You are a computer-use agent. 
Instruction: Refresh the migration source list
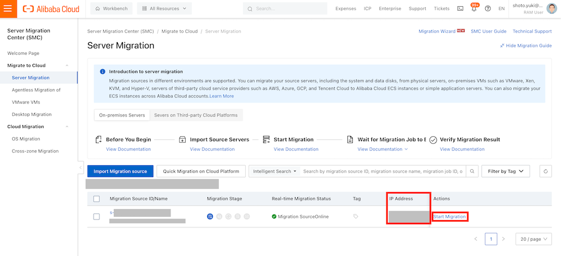click(x=545, y=171)
